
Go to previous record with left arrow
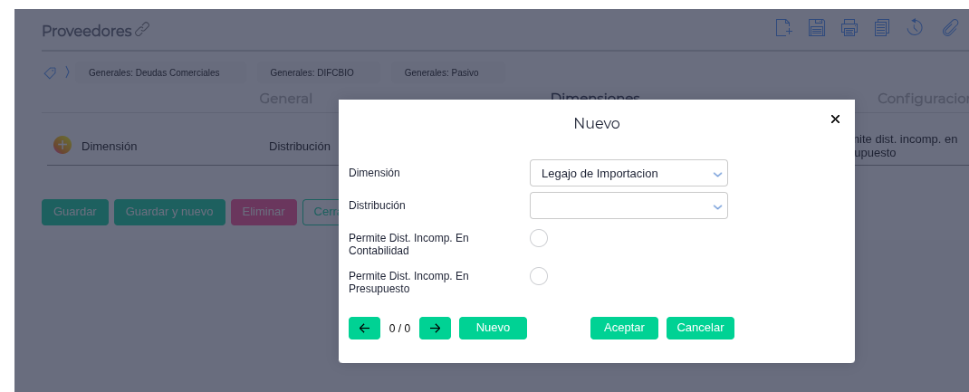click(364, 328)
